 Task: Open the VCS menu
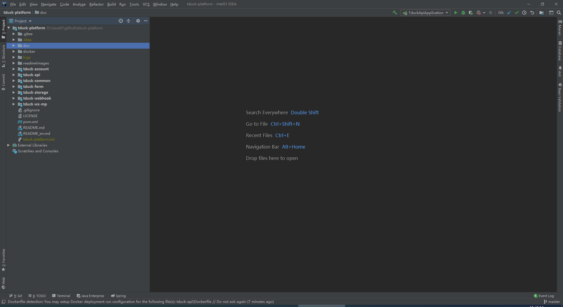click(146, 4)
